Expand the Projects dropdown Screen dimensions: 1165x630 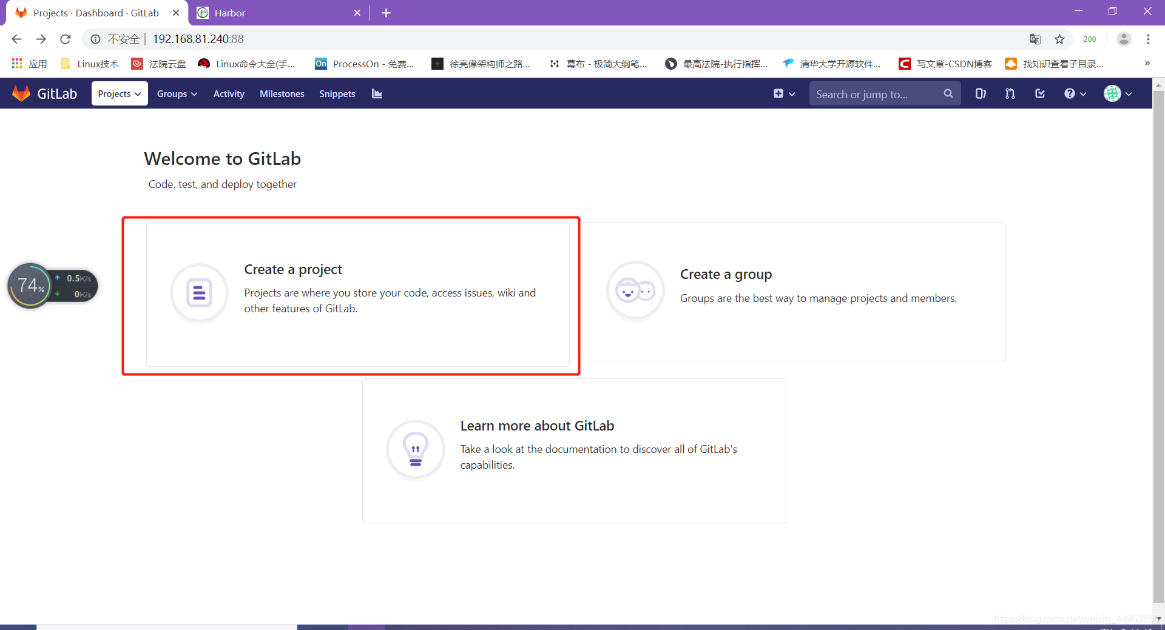[x=120, y=93]
